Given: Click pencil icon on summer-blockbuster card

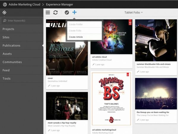Looking at the screenshot, I should [138, 72].
